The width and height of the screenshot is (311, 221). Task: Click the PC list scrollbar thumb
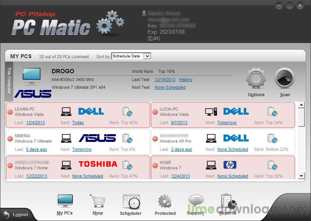301,117
